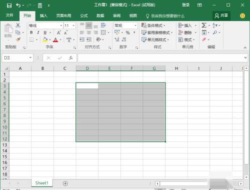The image size is (250, 190).
Task: Align text to the right
Action: (x=95, y=32)
